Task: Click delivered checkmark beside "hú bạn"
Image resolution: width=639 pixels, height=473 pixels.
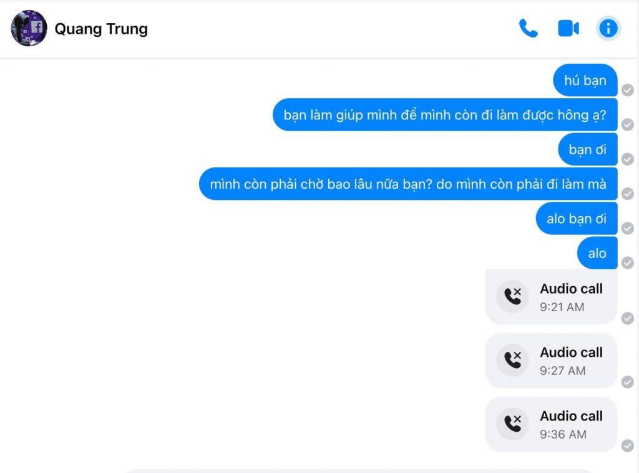Action: point(628,90)
